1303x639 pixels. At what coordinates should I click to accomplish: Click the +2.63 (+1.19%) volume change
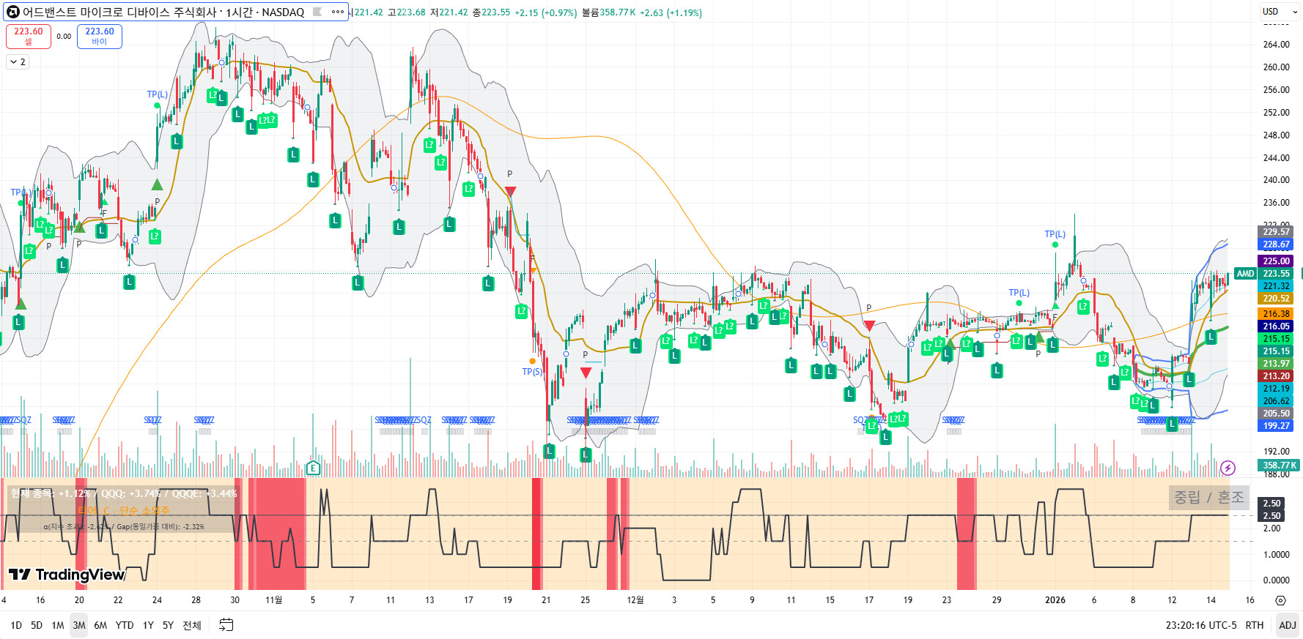[x=671, y=12]
